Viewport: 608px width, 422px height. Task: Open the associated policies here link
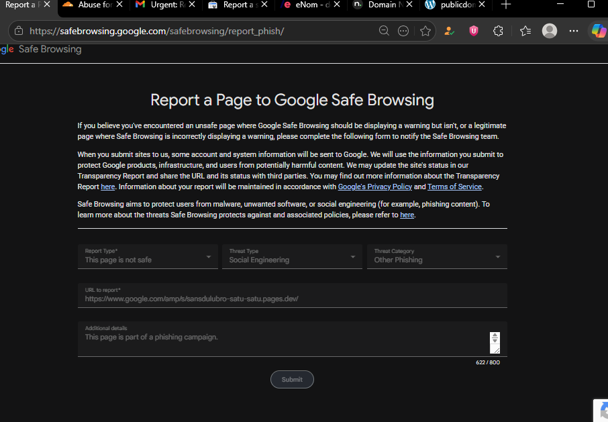407,215
